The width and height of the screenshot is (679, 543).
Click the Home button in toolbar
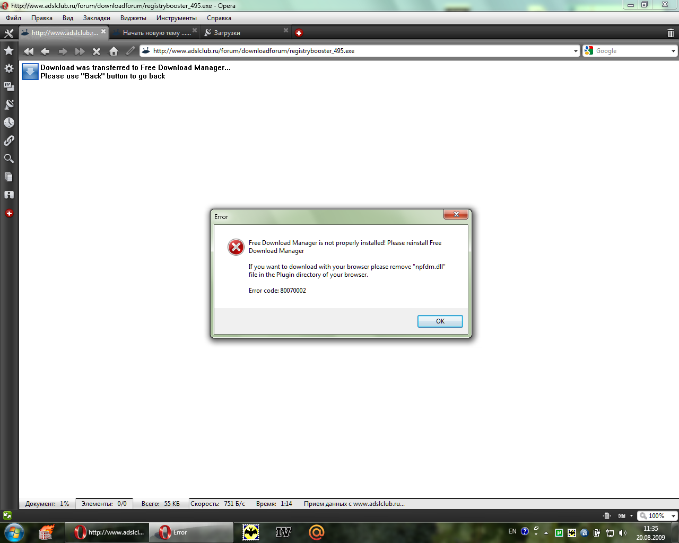pos(114,51)
